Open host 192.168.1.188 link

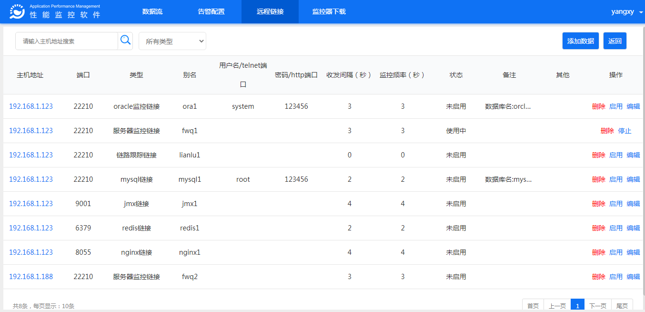(31, 277)
